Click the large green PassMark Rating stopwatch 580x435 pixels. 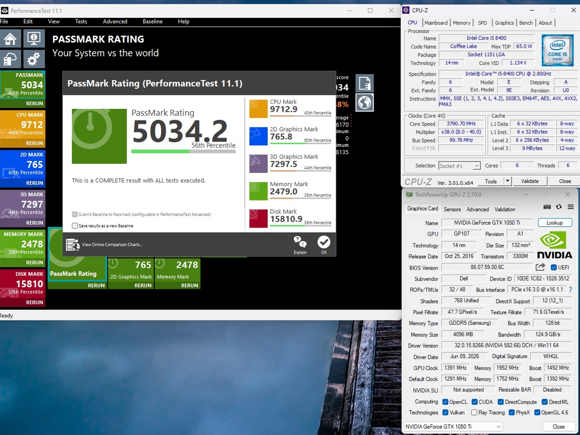(99, 136)
